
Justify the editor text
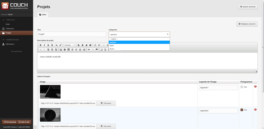click(x=90, y=45)
